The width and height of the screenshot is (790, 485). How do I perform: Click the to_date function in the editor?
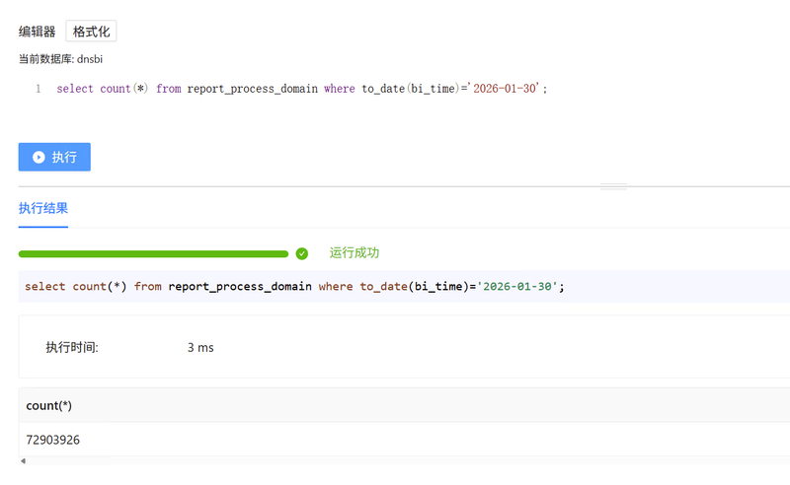383,89
